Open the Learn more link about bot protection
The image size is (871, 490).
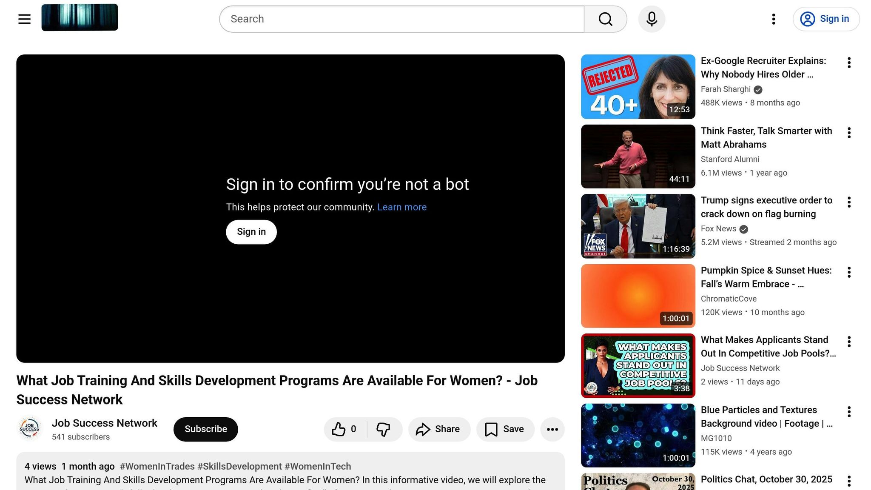[x=401, y=207]
